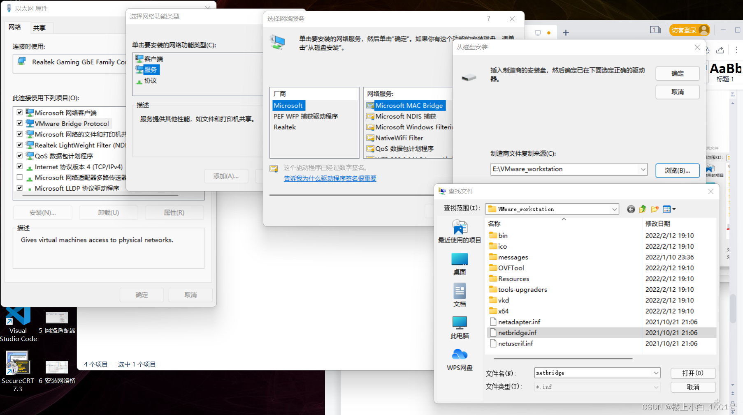743x415 pixels.
Task: Click 名称 column header to sort
Action: (564, 224)
